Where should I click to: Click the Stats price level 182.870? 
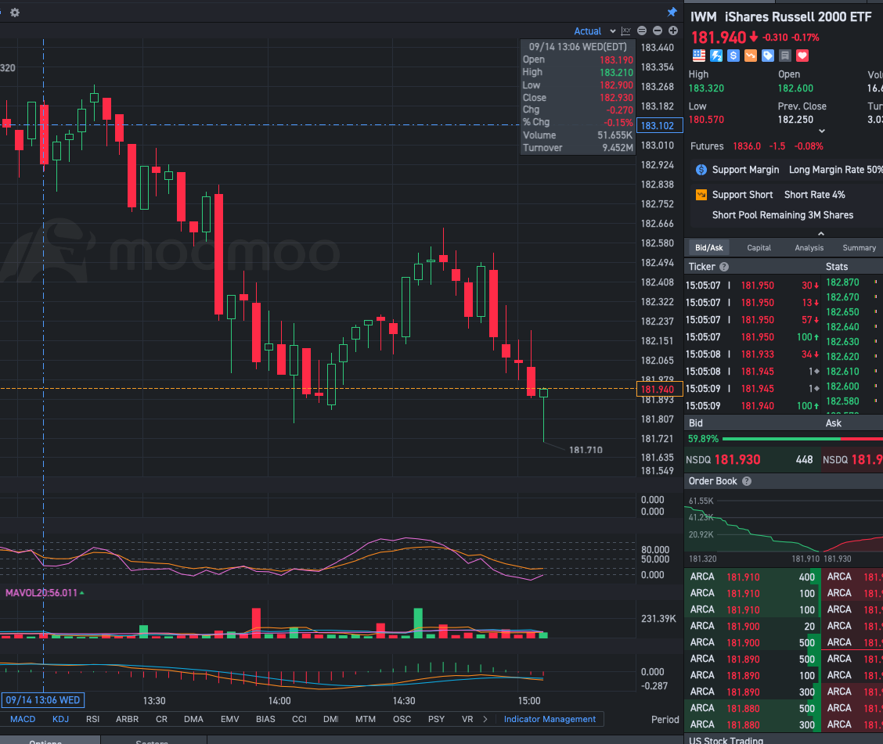tap(842, 282)
